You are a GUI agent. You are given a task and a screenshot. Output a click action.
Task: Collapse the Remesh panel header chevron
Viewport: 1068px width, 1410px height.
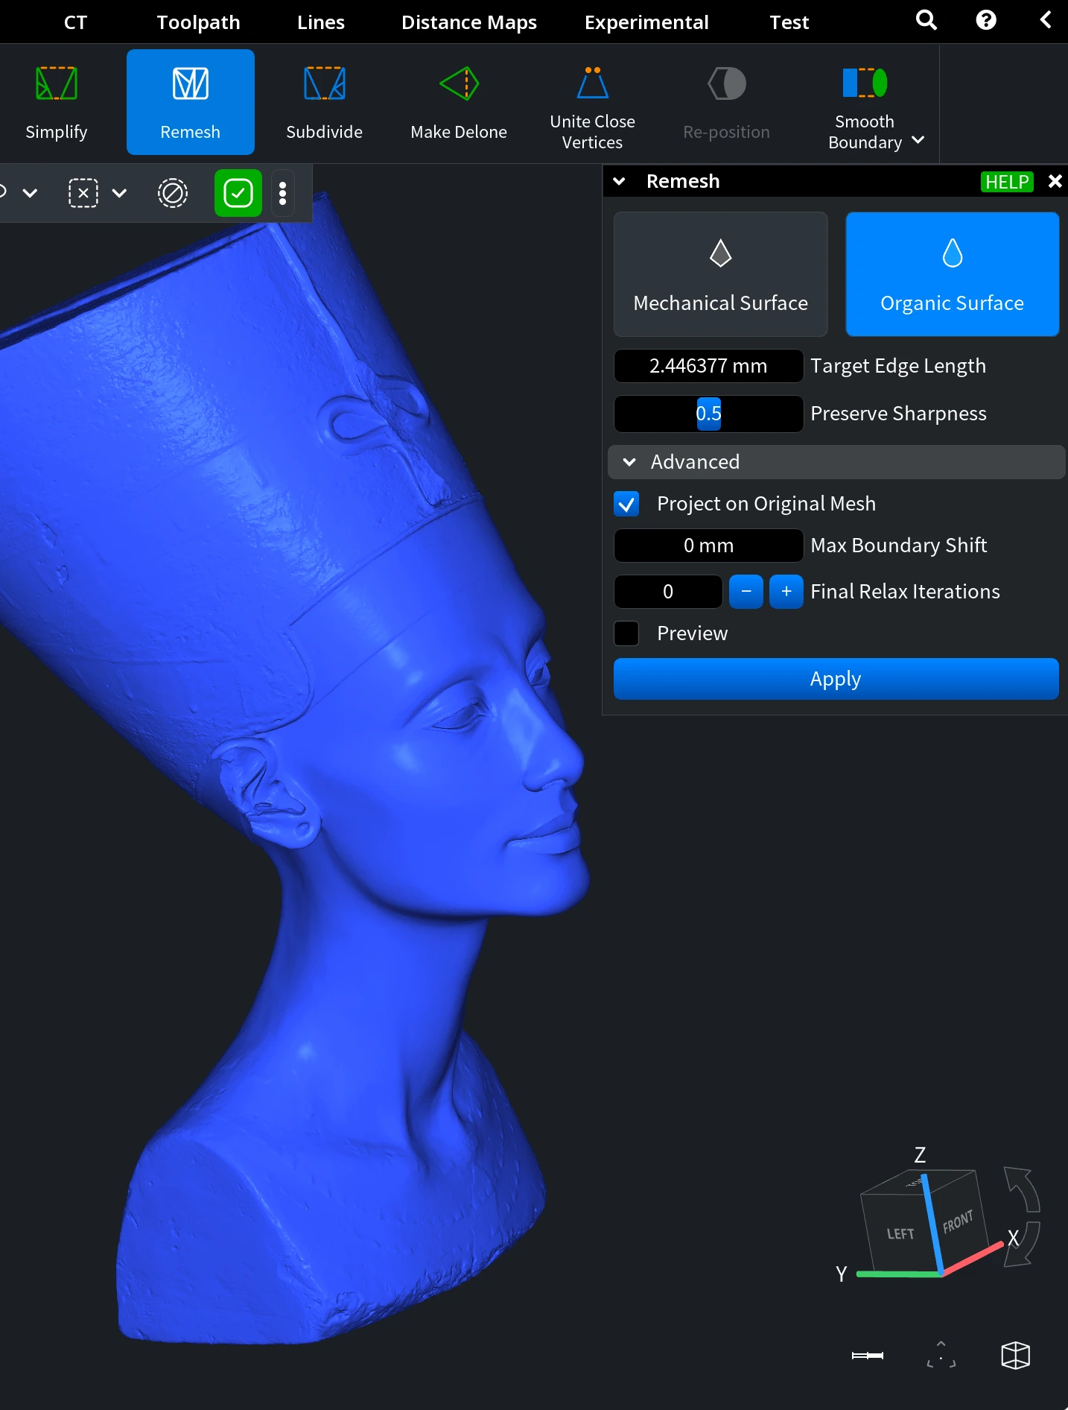(619, 181)
